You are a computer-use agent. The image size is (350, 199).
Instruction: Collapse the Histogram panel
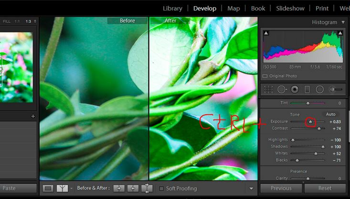[343, 22]
